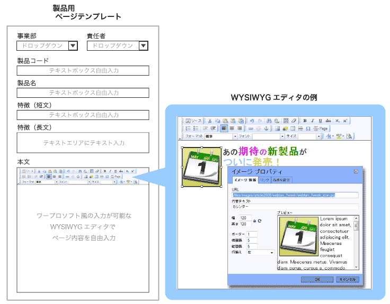
Task: Click the Cut scissors icon in the example editor
Action: pyautogui.click(x=210, y=121)
